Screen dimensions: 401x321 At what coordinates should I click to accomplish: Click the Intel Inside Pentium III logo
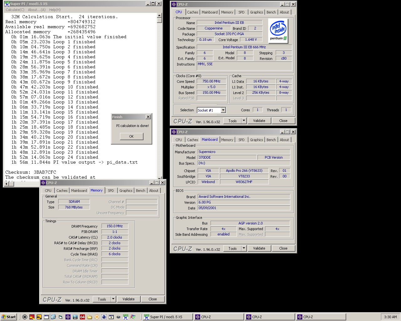(x=279, y=31)
